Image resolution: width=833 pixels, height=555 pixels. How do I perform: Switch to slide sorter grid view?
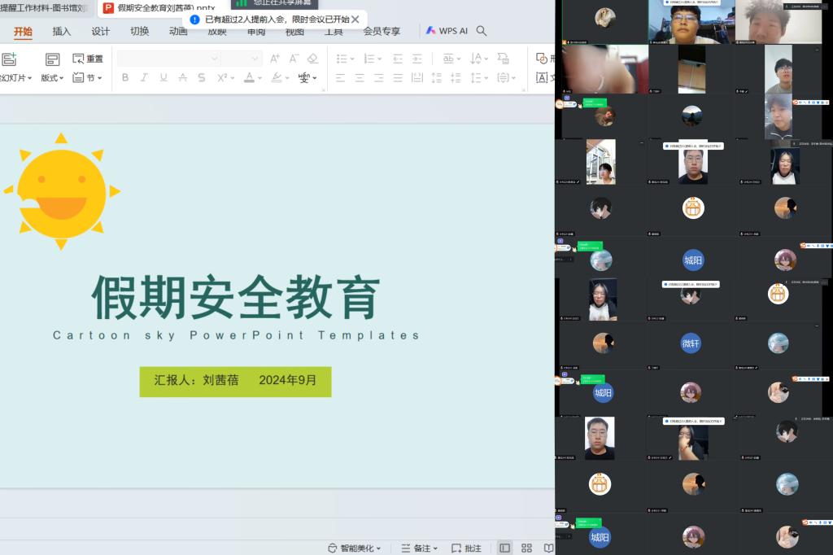coord(526,548)
